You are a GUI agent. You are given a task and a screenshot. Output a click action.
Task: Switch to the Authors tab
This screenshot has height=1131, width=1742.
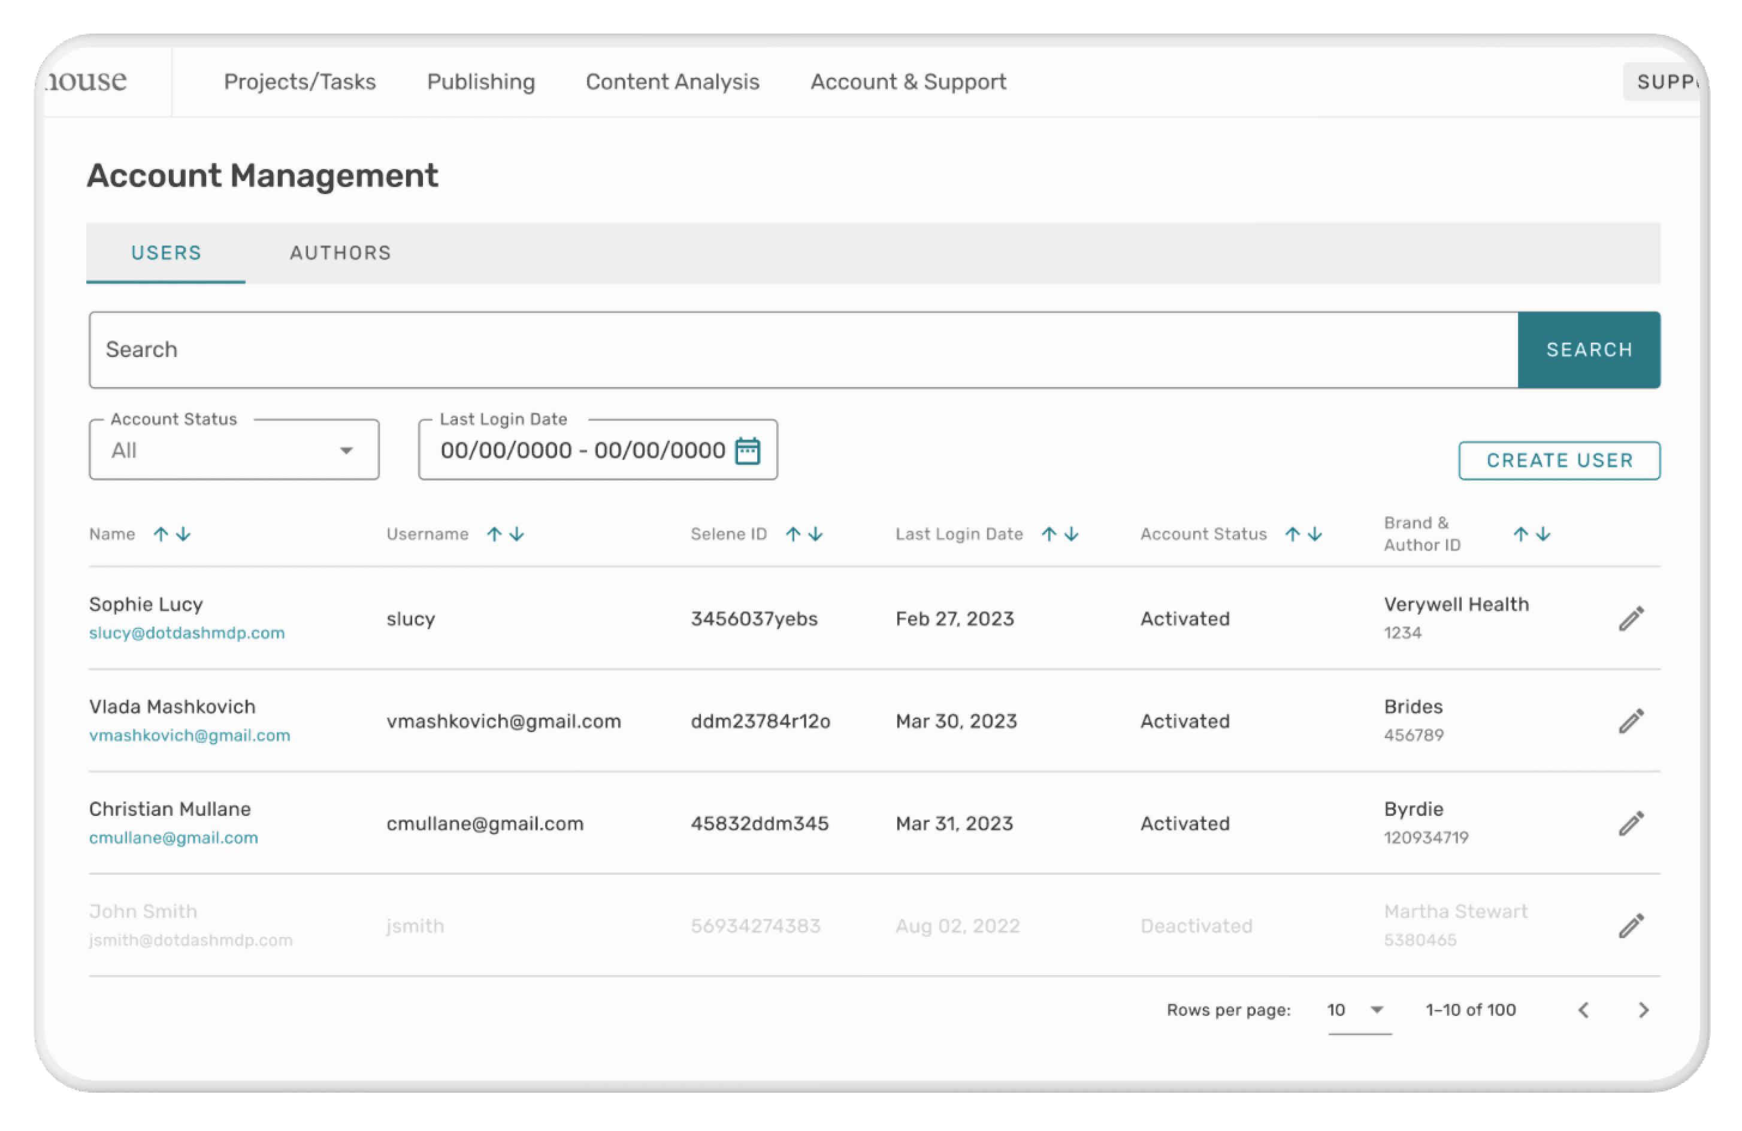click(340, 253)
